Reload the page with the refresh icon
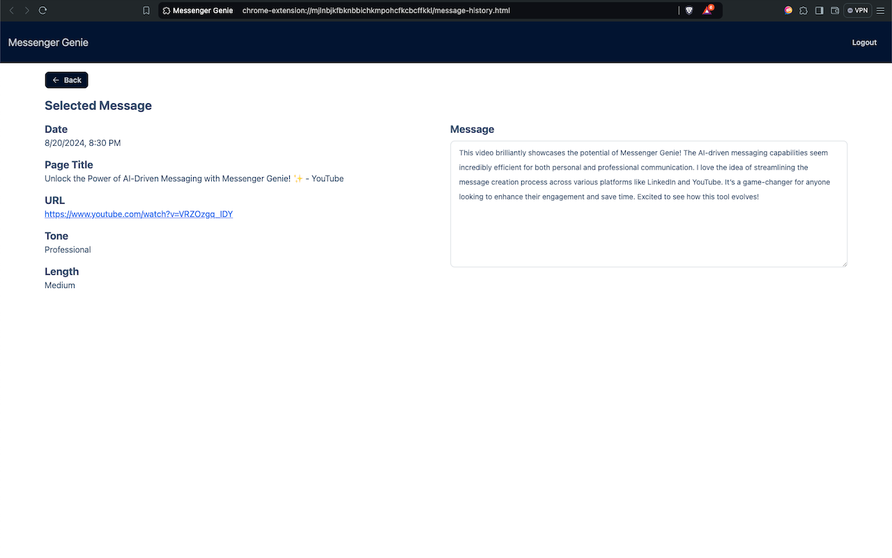Image resolution: width=892 pixels, height=558 pixels. 43,10
